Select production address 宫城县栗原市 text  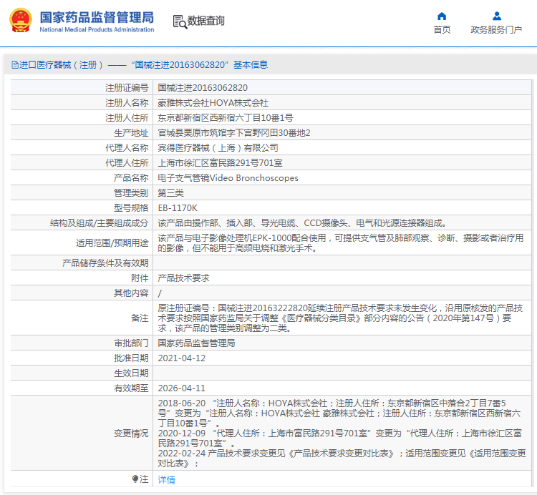click(x=234, y=133)
